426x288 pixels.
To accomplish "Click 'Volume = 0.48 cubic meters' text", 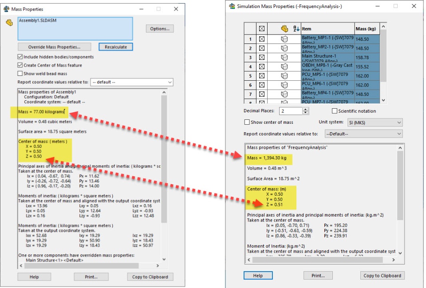I will point(45,122).
